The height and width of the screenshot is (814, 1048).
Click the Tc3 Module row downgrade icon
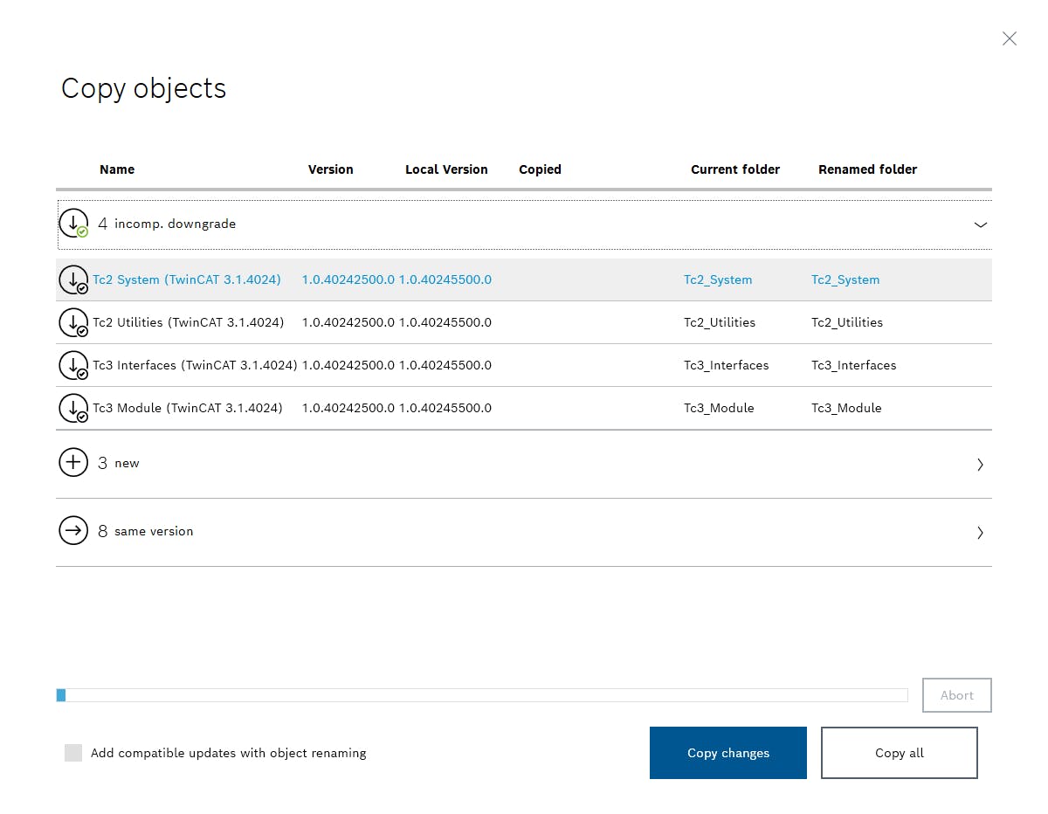click(73, 408)
